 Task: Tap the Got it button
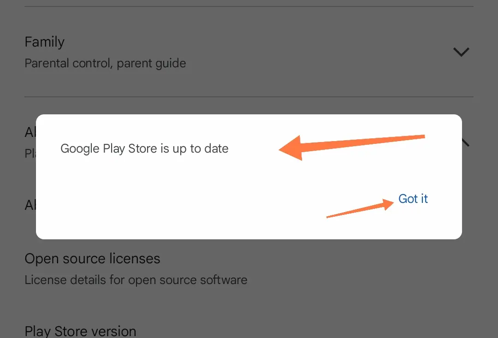(413, 199)
